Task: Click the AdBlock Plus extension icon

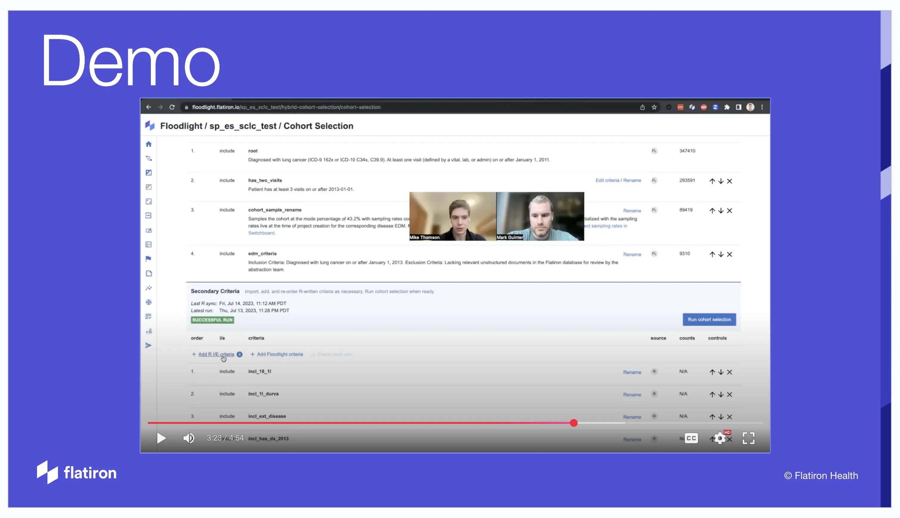Action: coord(704,107)
